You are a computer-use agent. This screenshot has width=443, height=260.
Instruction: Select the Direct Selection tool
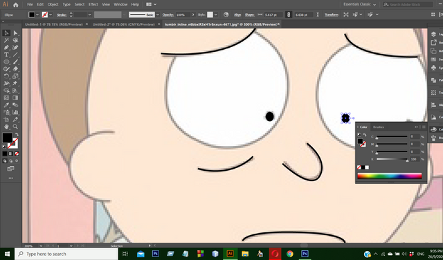point(15,33)
